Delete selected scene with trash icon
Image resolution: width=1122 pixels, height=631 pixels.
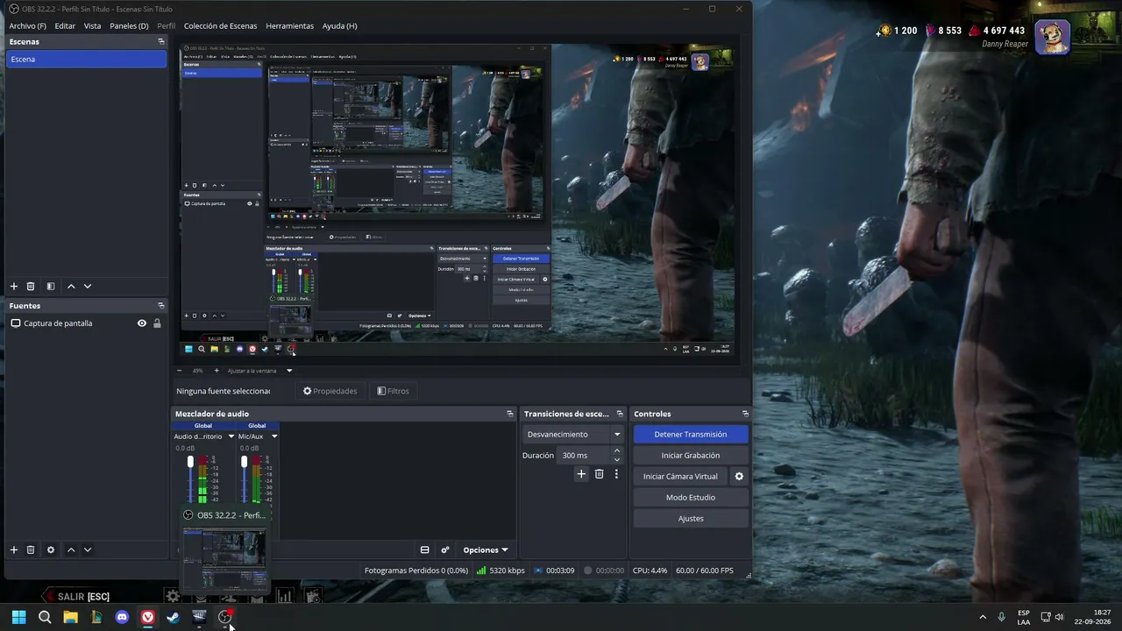31,287
